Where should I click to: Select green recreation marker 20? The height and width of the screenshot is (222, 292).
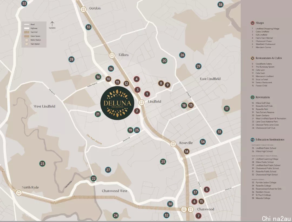coord(164,61)
